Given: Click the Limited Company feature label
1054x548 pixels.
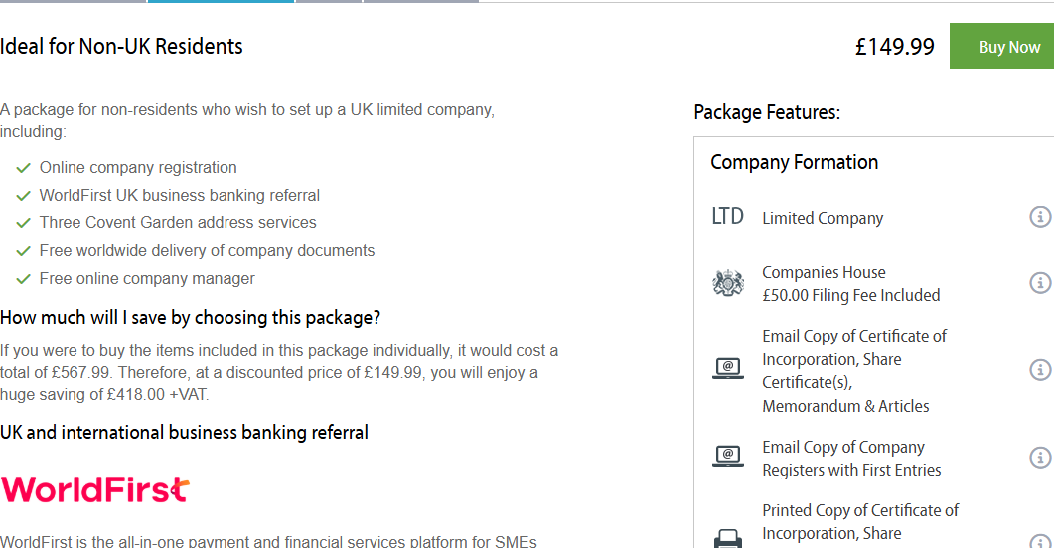Looking at the screenshot, I should click(823, 219).
